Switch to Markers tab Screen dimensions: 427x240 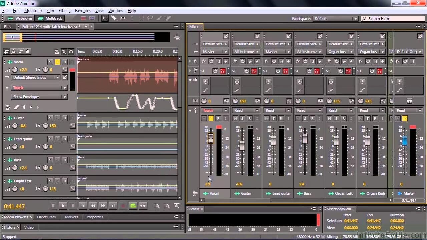coord(71,217)
